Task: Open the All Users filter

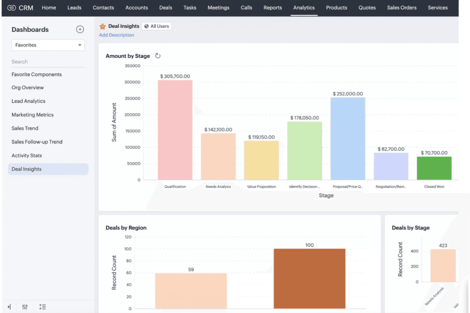Action: click(x=157, y=26)
